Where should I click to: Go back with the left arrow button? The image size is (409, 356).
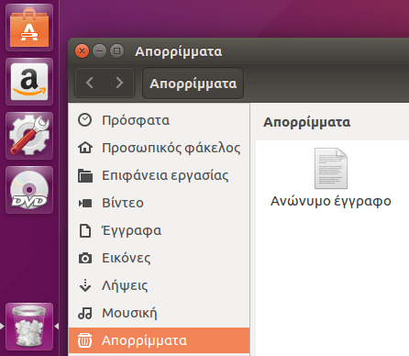[x=90, y=83]
